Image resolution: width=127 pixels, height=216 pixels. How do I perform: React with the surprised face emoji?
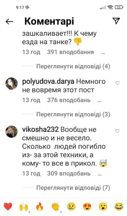tap(103, 207)
